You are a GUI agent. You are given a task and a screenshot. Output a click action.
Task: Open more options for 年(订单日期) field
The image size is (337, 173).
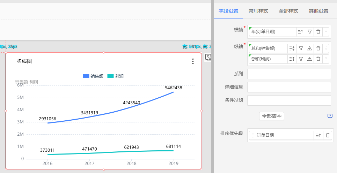click(x=326, y=32)
